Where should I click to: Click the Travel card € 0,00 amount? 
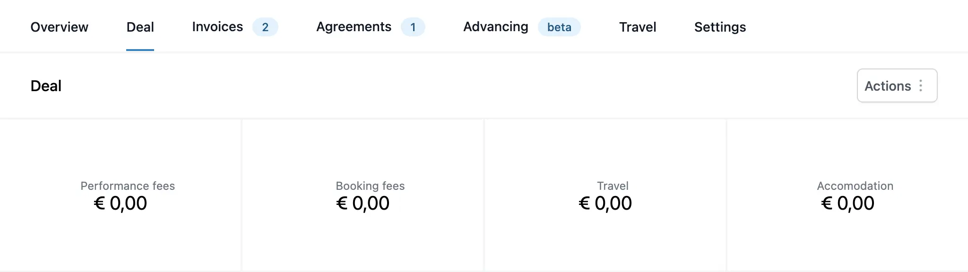tap(605, 204)
